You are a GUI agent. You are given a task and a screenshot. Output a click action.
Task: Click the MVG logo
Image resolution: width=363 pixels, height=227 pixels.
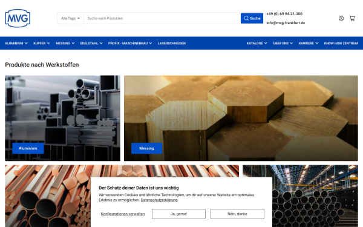(18, 18)
